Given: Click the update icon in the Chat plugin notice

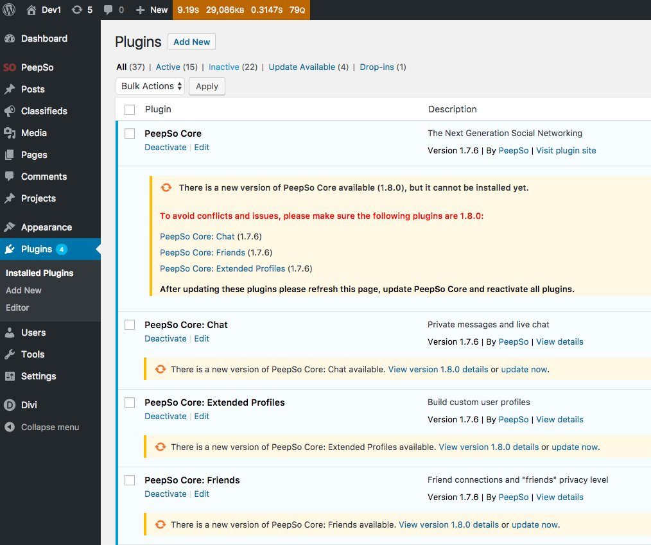Looking at the screenshot, I should pyautogui.click(x=161, y=369).
